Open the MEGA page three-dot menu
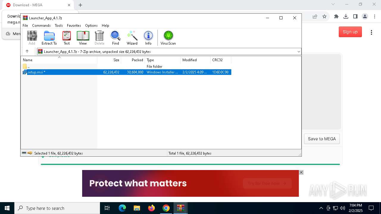 click(371, 32)
